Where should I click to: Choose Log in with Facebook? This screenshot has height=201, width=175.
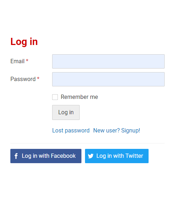click(x=46, y=156)
